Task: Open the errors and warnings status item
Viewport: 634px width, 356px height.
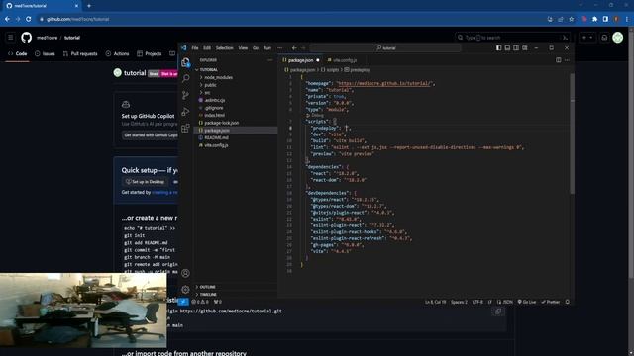Action: 200,302
